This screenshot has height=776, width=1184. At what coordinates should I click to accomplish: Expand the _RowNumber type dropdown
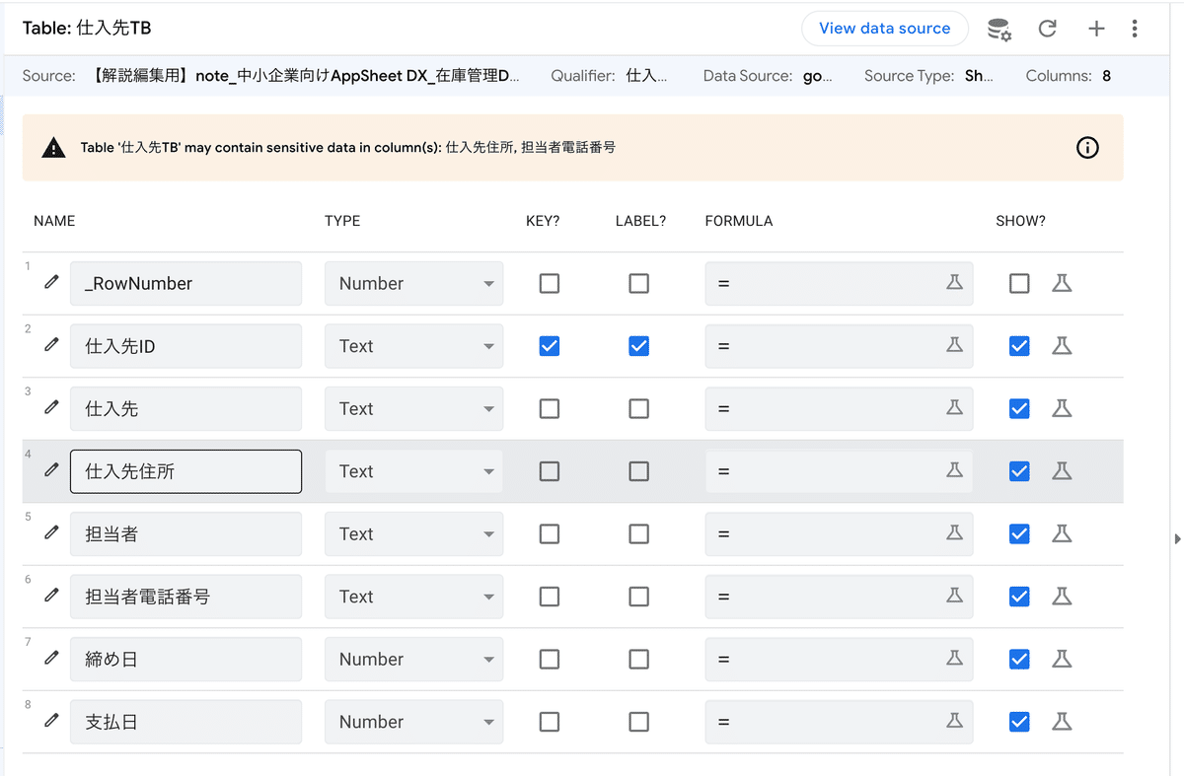pyautogui.click(x=413, y=283)
